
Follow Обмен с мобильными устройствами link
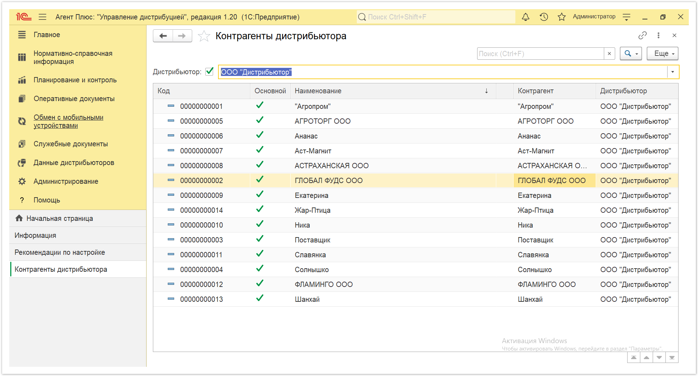[x=68, y=121]
